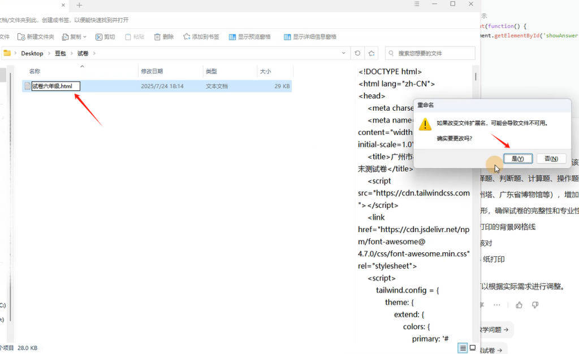579x354 pixels.
Task: Sort by 大小 column header
Action: (x=265, y=71)
